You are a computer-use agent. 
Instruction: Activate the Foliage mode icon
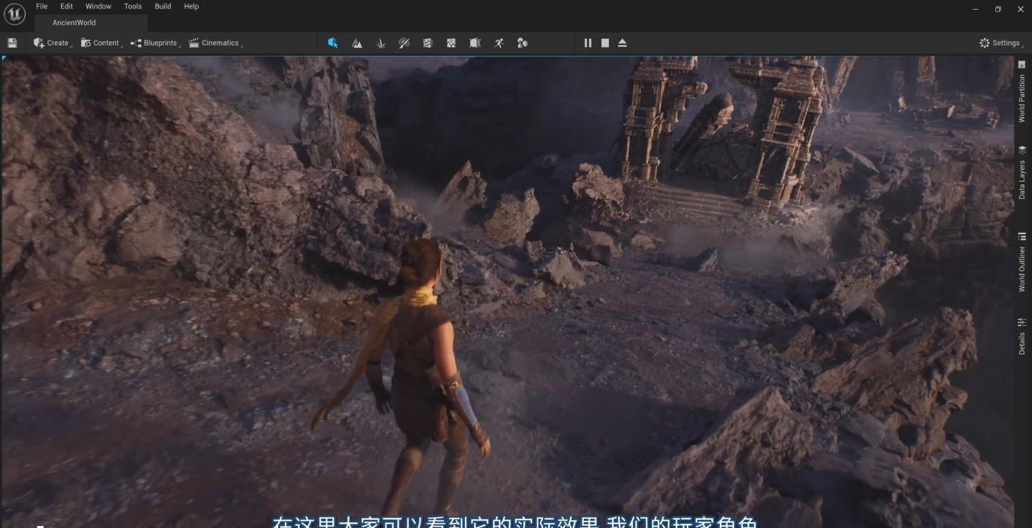click(381, 43)
